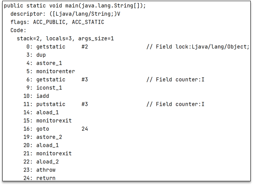This screenshot has height=185, width=253.
Task: Click the descriptor line text
Action: click(65, 14)
